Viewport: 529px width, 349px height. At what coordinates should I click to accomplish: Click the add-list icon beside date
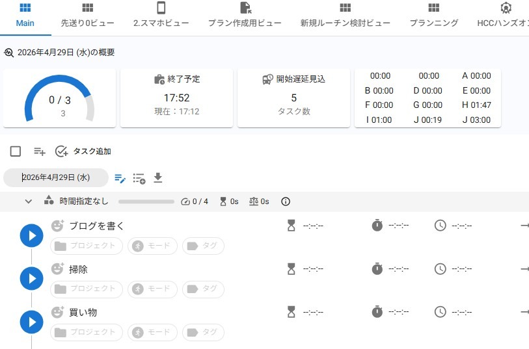pos(139,178)
